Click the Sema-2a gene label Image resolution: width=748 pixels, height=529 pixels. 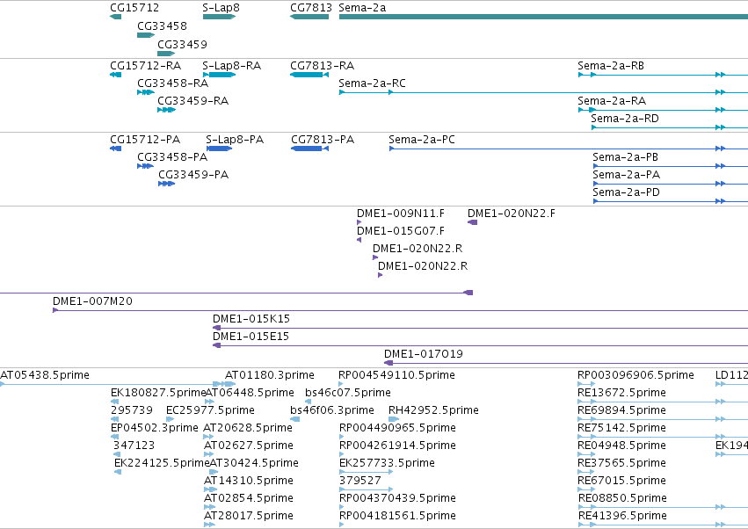click(x=362, y=8)
